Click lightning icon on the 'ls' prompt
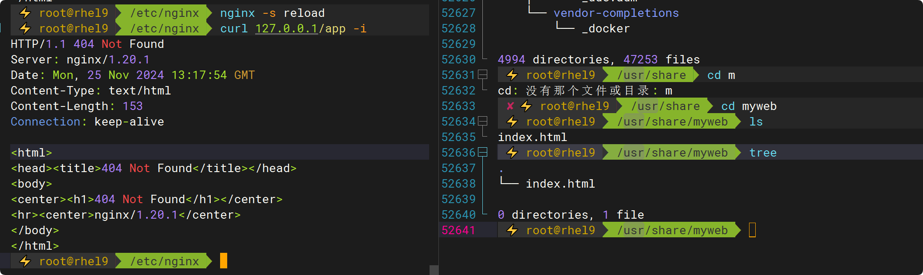The image size is (923, 275). [512, 122]
